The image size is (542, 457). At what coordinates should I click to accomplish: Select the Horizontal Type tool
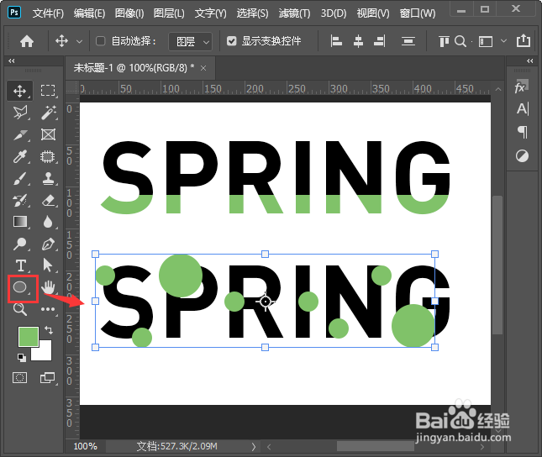21,265
